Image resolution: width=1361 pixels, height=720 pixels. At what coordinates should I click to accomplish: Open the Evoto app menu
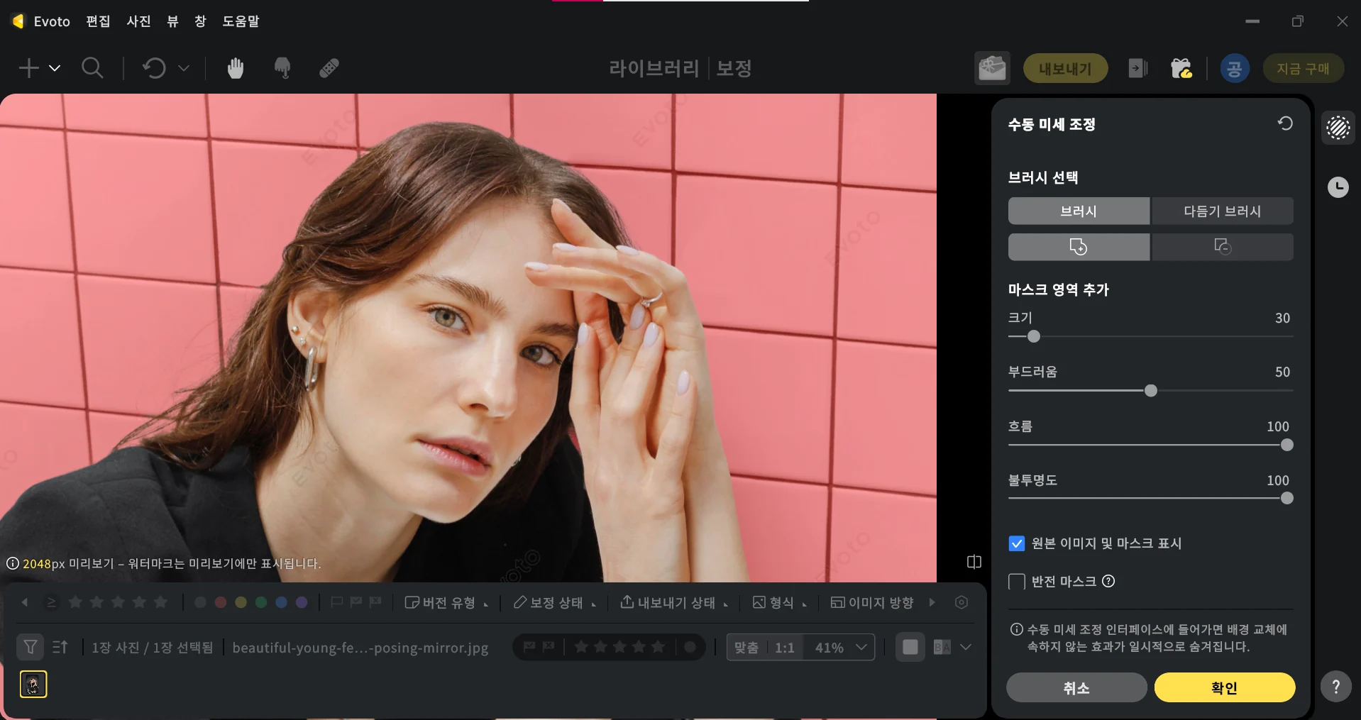tap(52, 21)
